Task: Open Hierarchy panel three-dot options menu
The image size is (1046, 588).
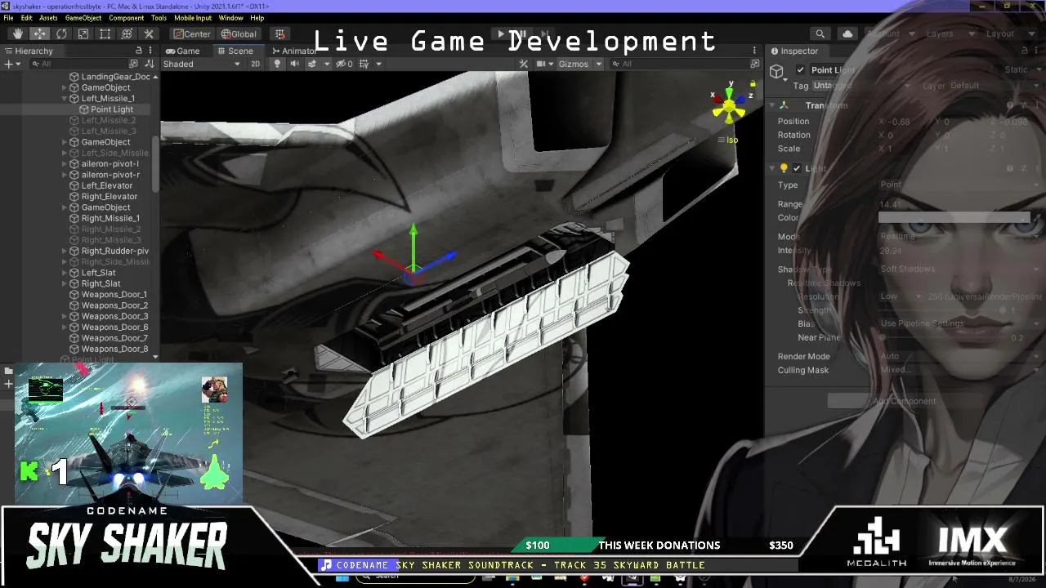Action: coord(150,51)
